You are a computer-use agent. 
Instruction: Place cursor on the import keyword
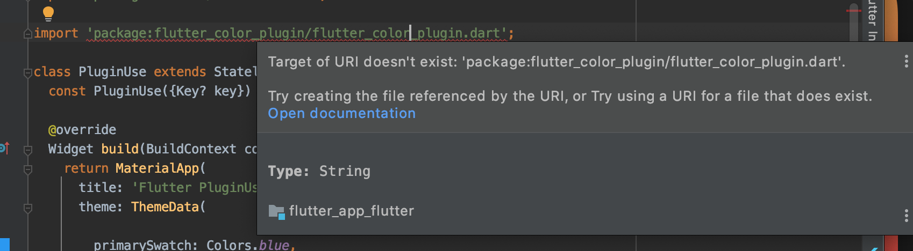coord(56,33)
